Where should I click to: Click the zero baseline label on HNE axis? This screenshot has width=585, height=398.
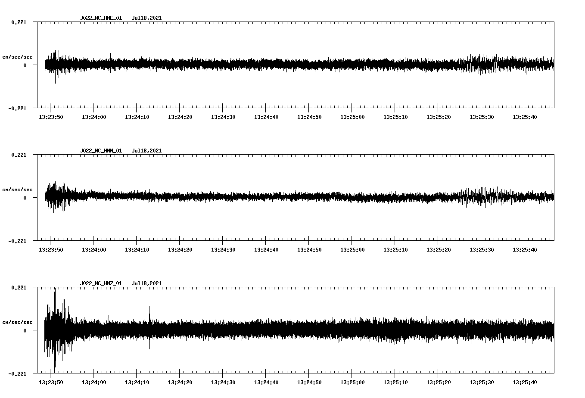click(25, 65)
